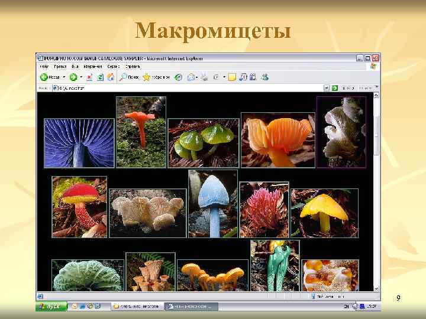Click the Stop loading icon
This screenshot has height=319, width=426.
coord(89,77)
